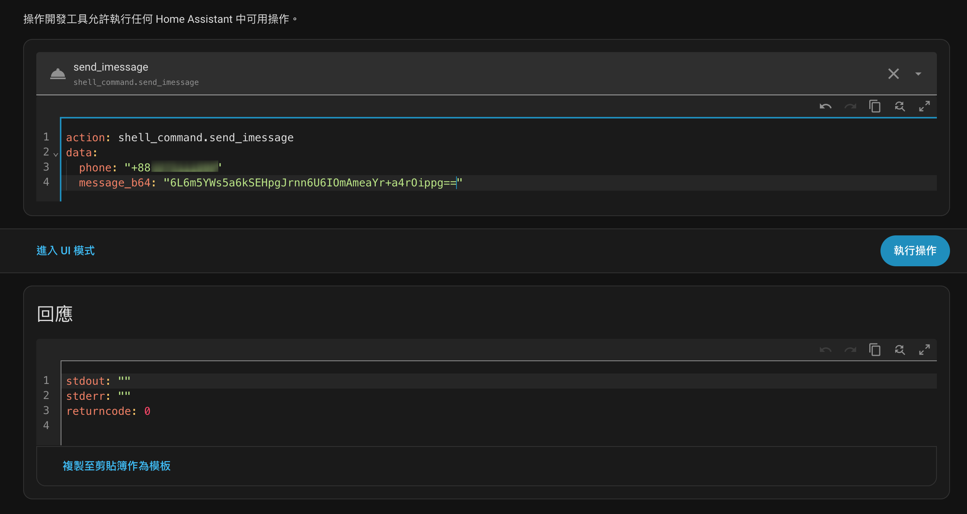
Task: Click undo icon in response editor
Action: click(825, 350)
